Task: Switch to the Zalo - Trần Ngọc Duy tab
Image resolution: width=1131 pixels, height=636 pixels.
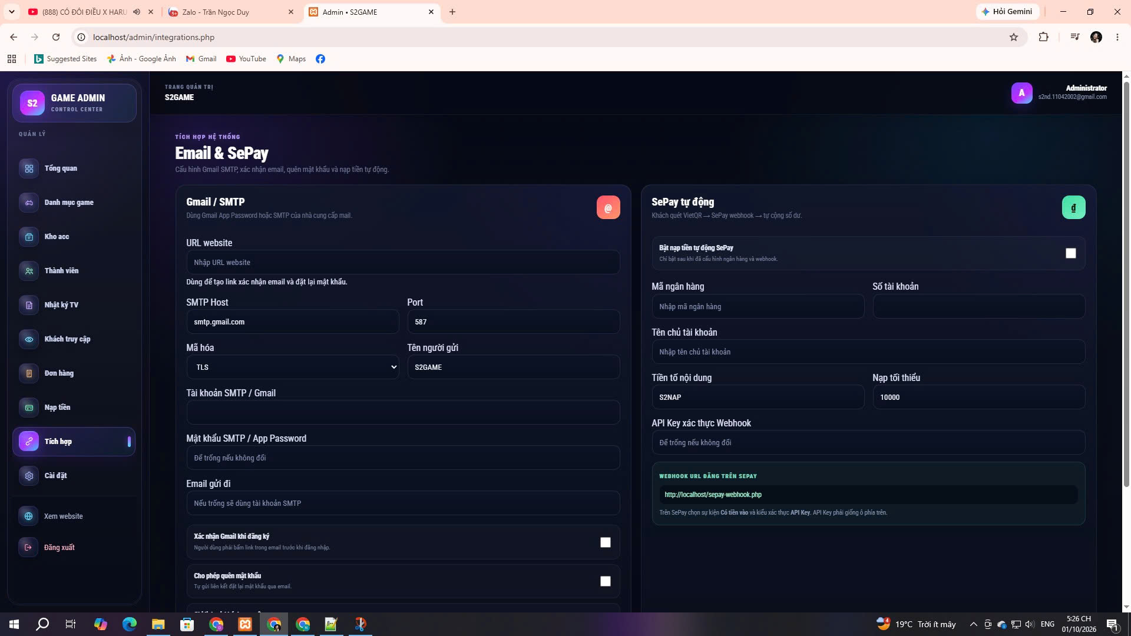Action: point(230,12)
